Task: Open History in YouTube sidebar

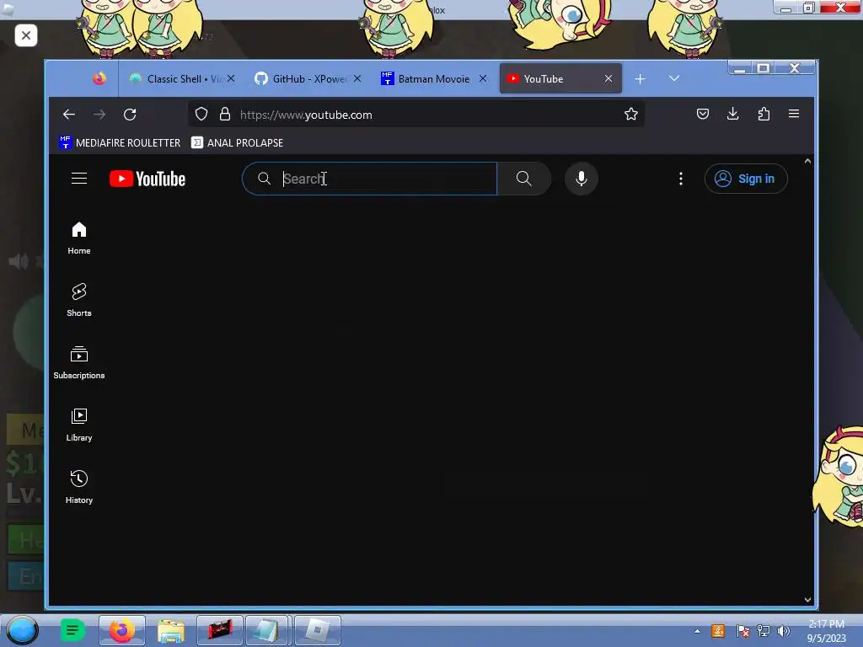Action: point(79,487)
